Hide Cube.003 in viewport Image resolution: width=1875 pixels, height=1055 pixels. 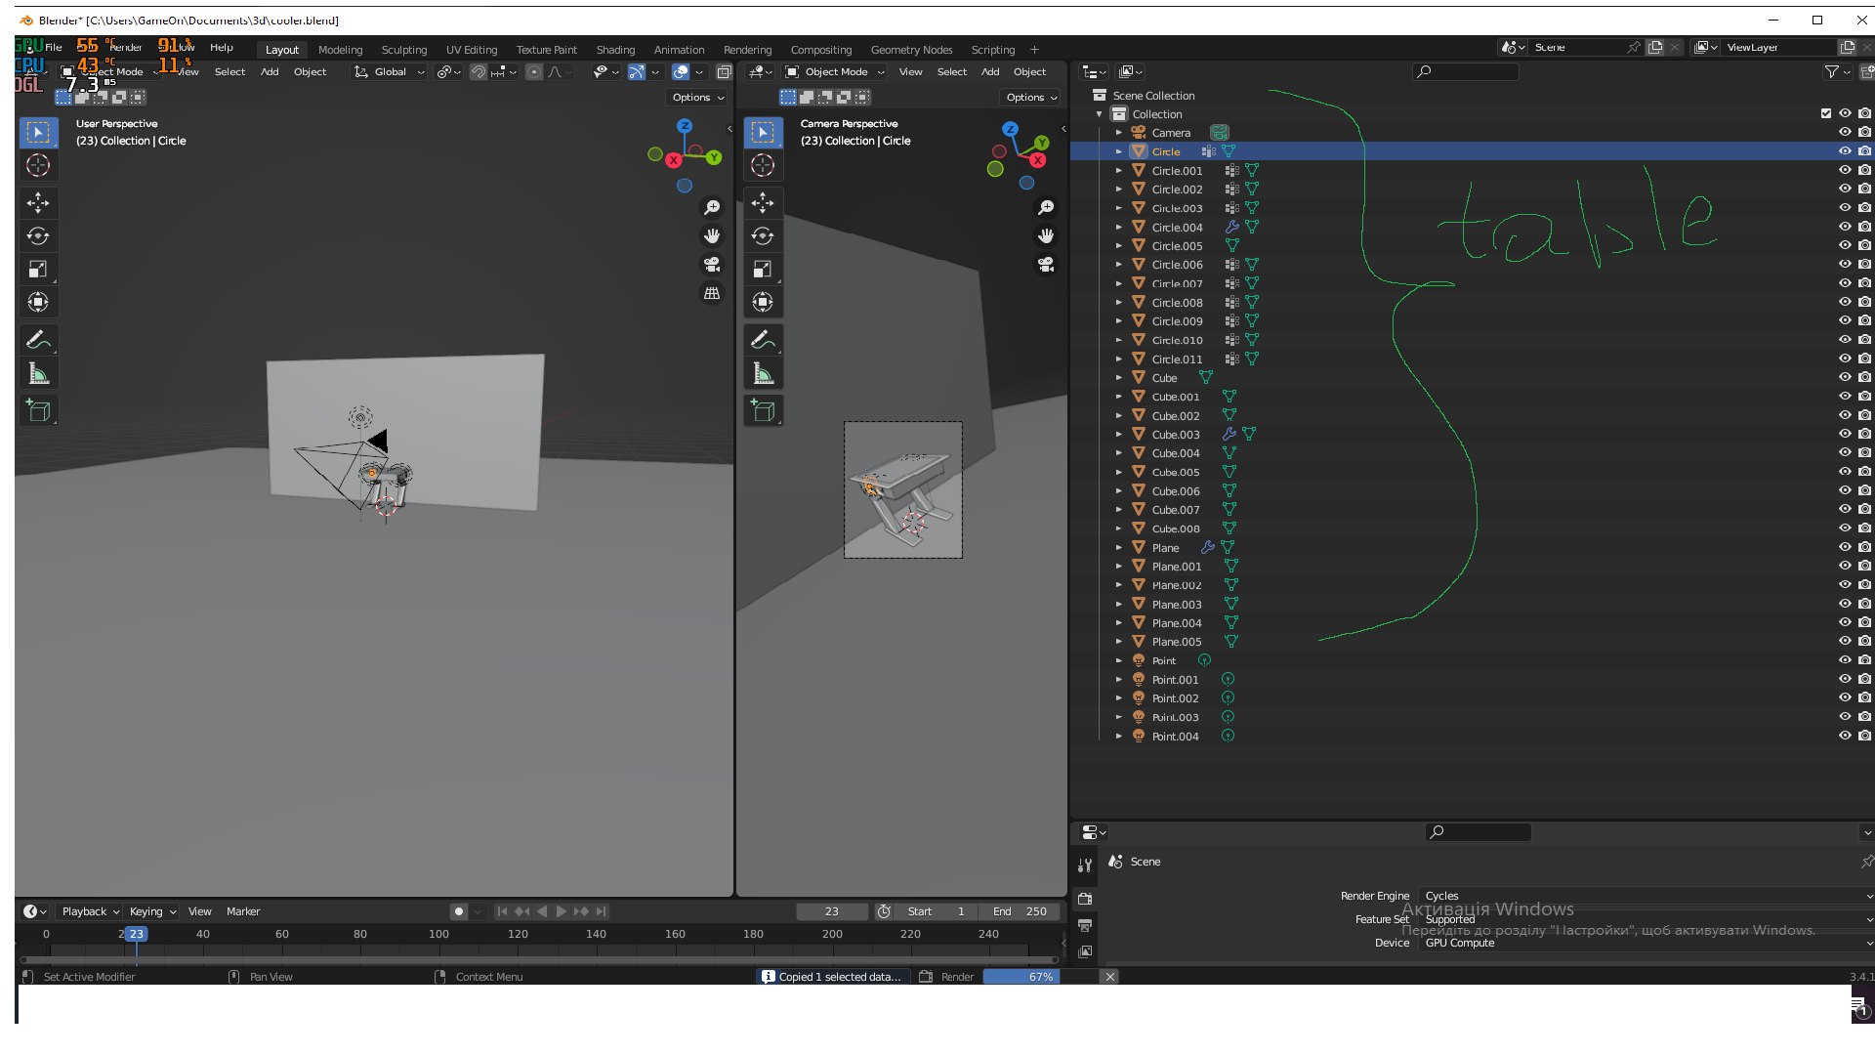coord(1845,434)
